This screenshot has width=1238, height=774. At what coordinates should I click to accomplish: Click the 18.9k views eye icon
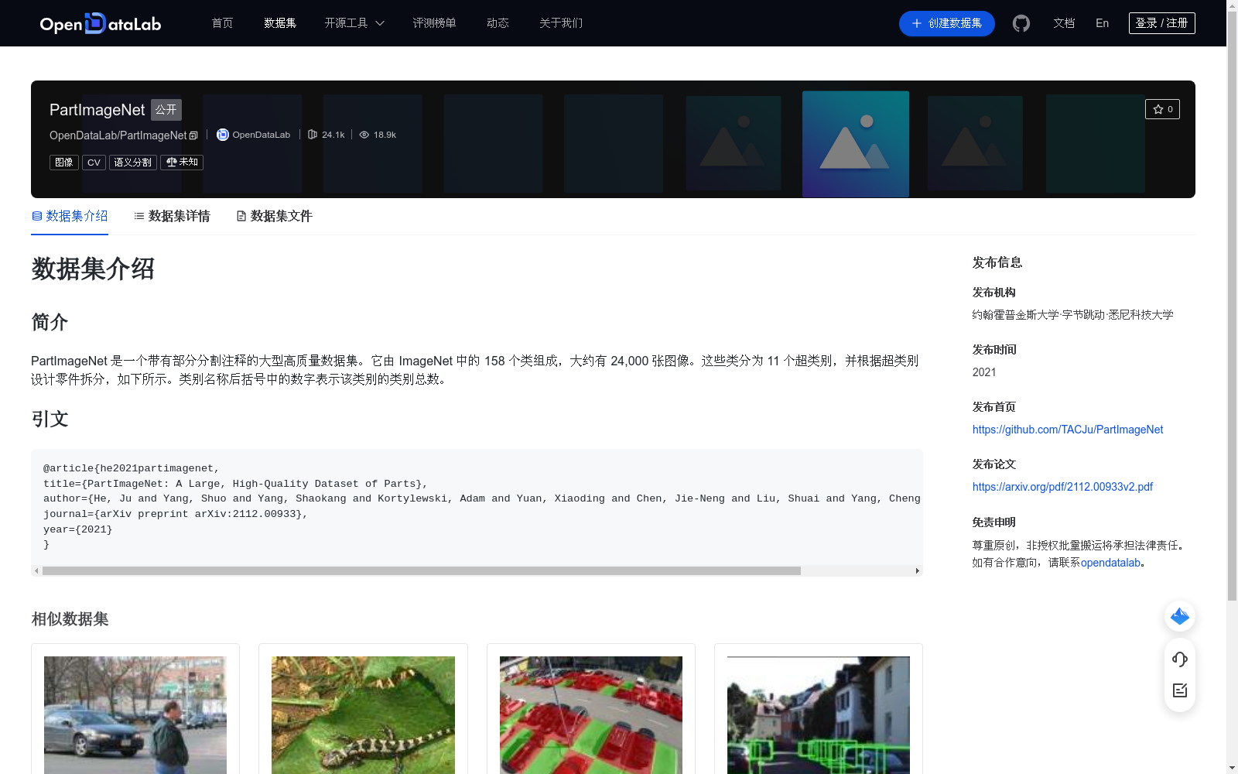364,135
